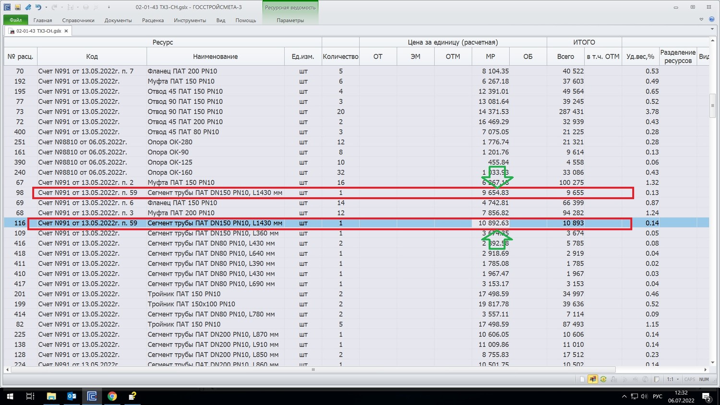Toggle the highlighted yellow status bar icon
The image size is (720, 405).
tap(593, 379)
